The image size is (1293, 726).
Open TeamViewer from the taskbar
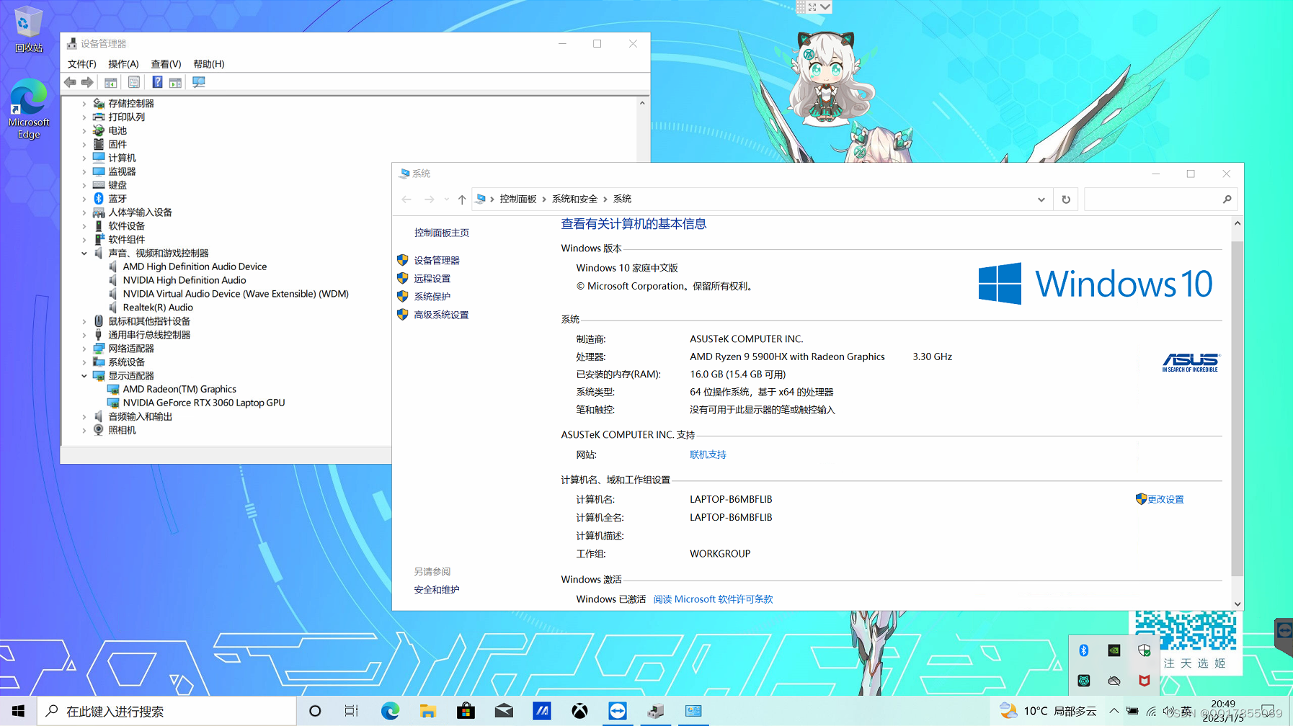(x=618, y=711)
